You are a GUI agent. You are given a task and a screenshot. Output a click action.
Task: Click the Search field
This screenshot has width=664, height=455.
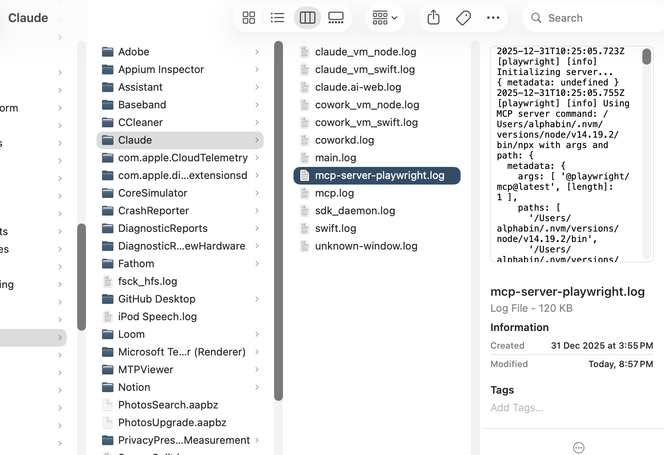click(595, 18)
